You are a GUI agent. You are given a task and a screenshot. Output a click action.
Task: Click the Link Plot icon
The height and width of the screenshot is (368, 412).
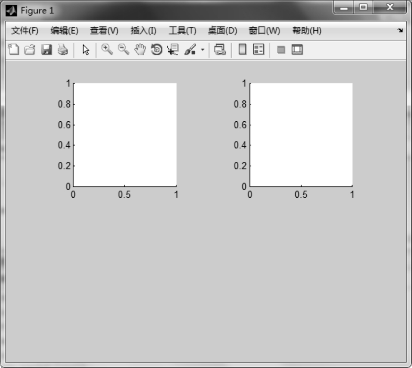(x=220, y=50)
